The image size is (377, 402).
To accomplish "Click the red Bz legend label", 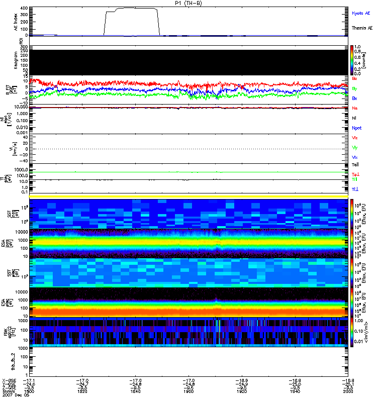I will (x=354, y=79).
